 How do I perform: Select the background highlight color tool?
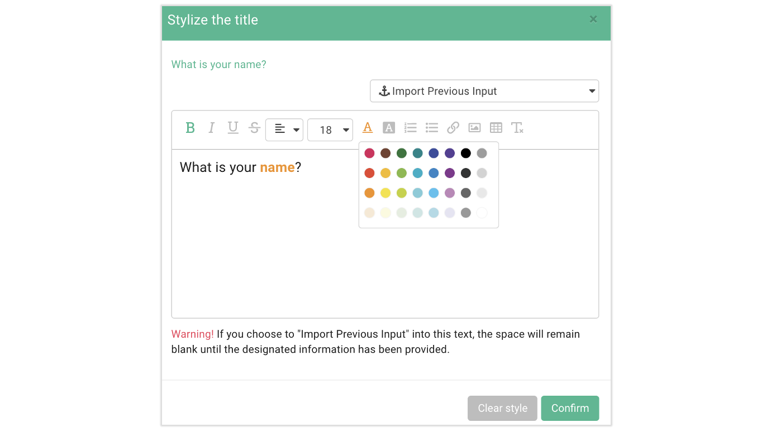point(389,128)
